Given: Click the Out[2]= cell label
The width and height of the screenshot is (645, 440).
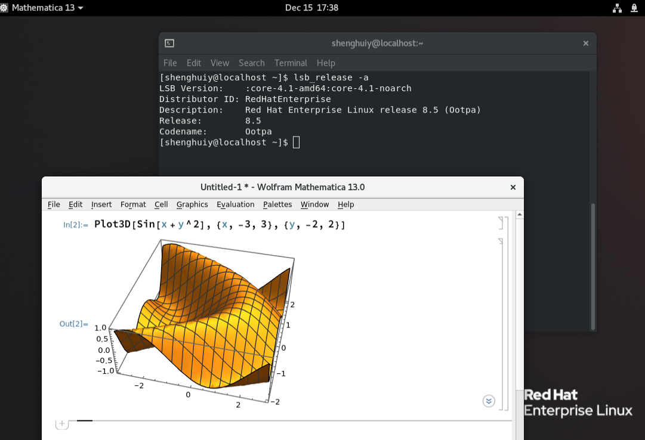Looking at the screenshot, I should click(x=73, y=324).
